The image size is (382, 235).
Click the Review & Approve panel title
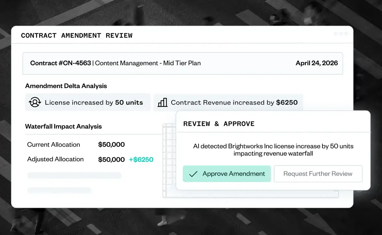click(219, 124)
